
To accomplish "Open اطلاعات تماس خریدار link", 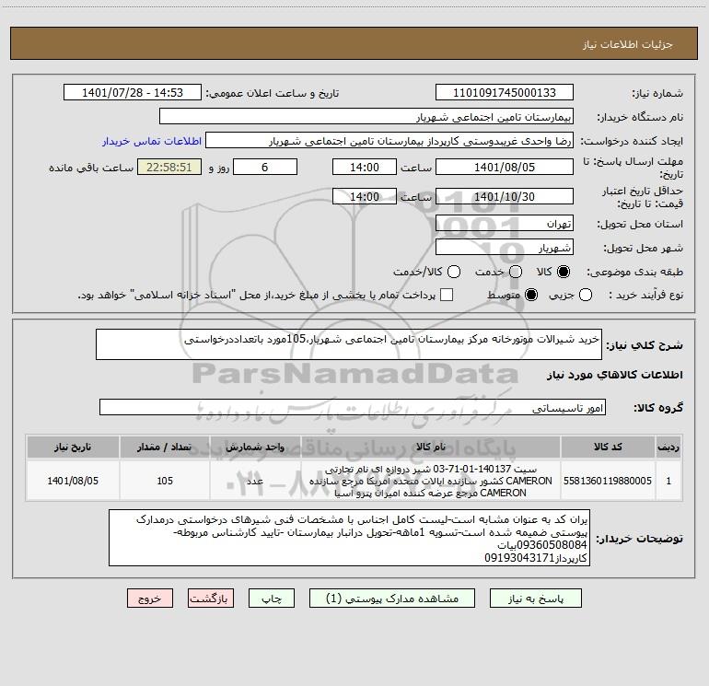I will pyautogui.click(x=152, y=141).
